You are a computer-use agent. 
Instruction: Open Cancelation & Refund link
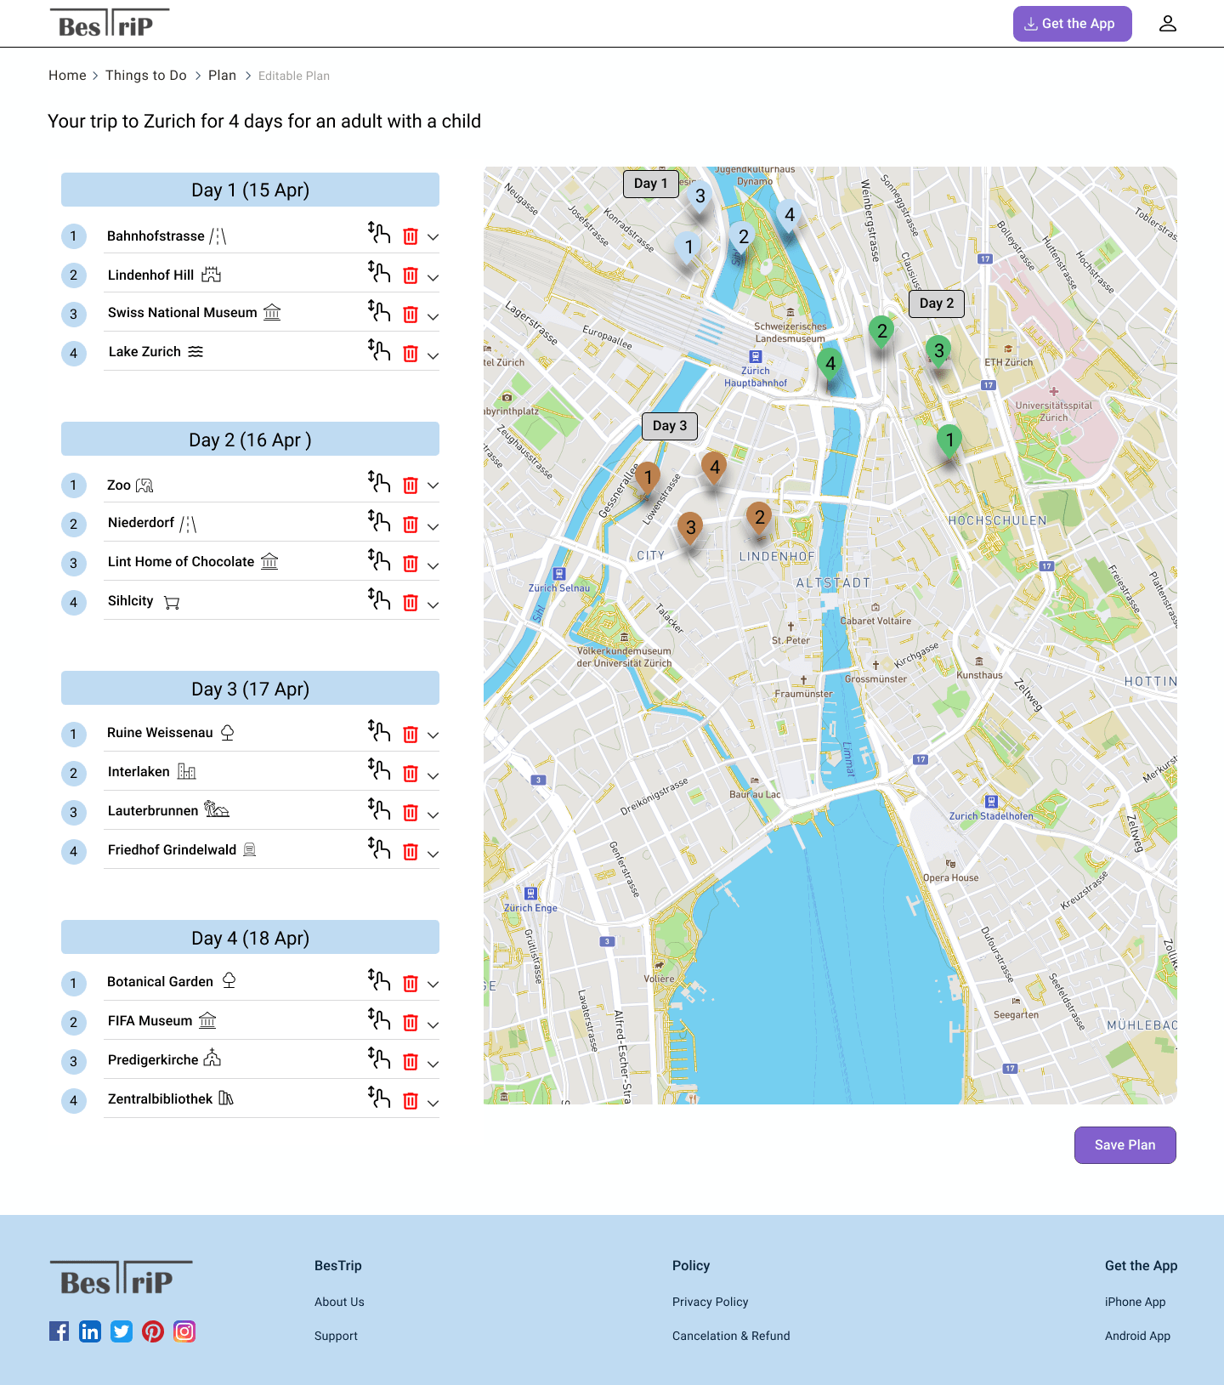point(731,1336)
